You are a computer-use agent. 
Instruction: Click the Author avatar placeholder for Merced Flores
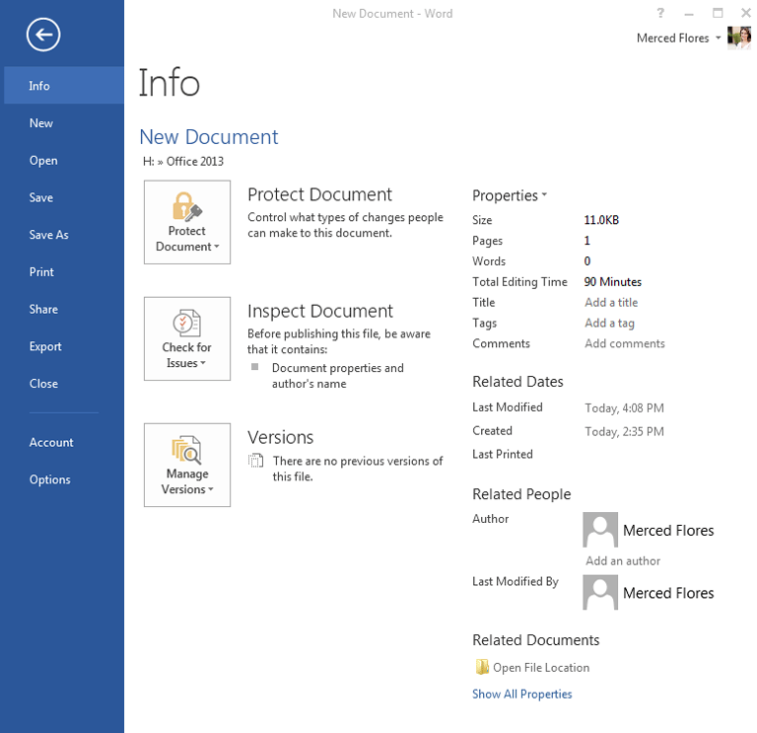[x=600, y=530]
